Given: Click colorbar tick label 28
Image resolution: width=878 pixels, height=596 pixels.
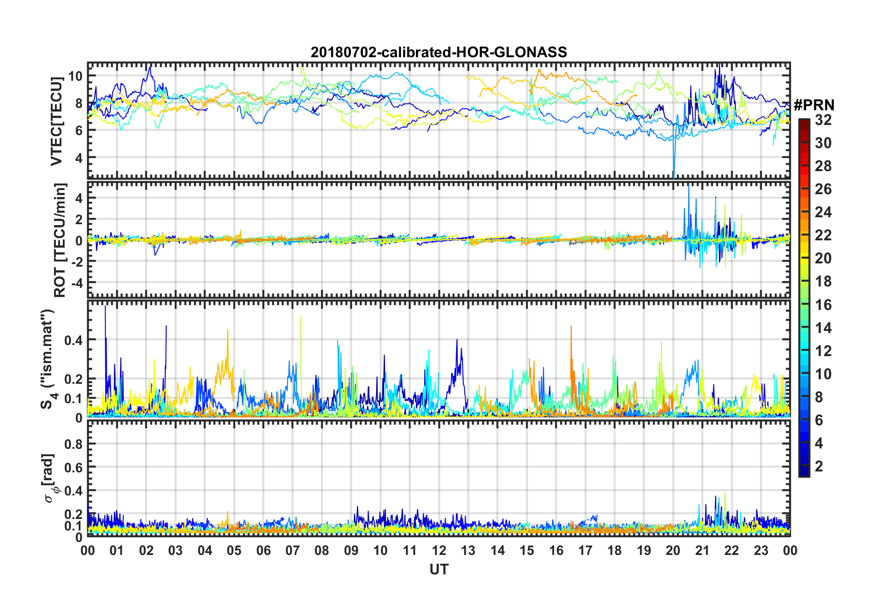Looking at the screenshot, I should click(x=823, y=166).
